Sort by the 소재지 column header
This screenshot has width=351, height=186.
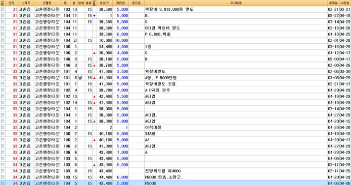point(26,3)
